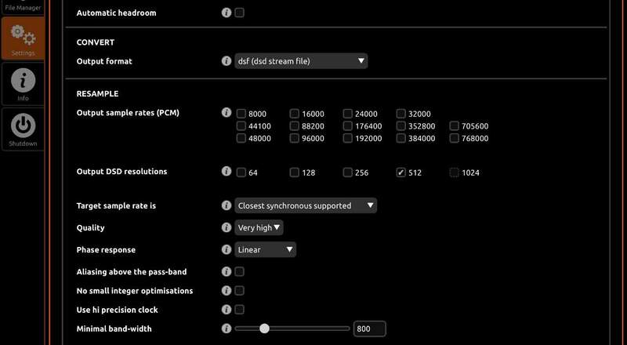The height and width of the screenshot is (345, 627).
Task: Uncheck the DSD 512 resolution
Action: (x=401, y=172)
